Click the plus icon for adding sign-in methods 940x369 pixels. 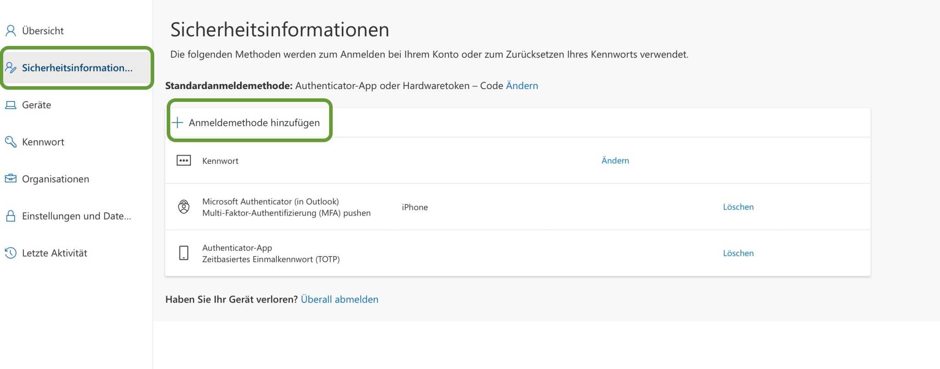(x=178, y=122)
